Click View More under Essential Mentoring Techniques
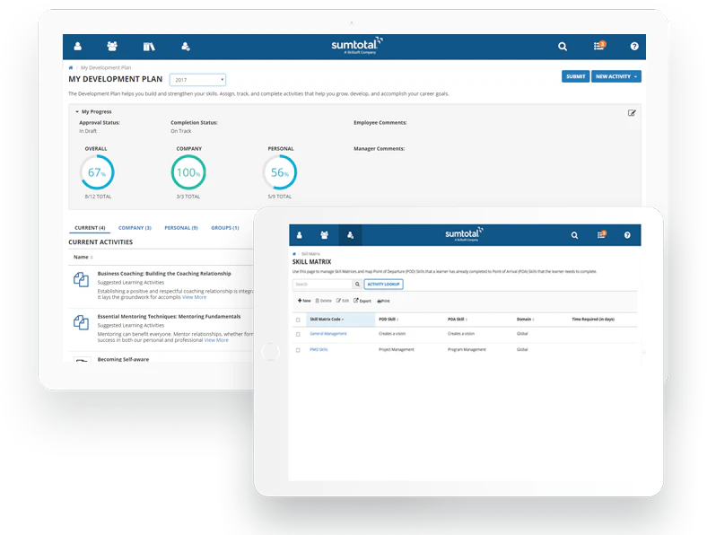The height and width of the screenshot is (535, 707). point(216,340)
